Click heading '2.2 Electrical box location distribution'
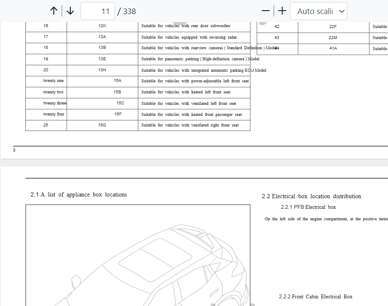Viewport: 388px width, 306px height. point(311,197)
